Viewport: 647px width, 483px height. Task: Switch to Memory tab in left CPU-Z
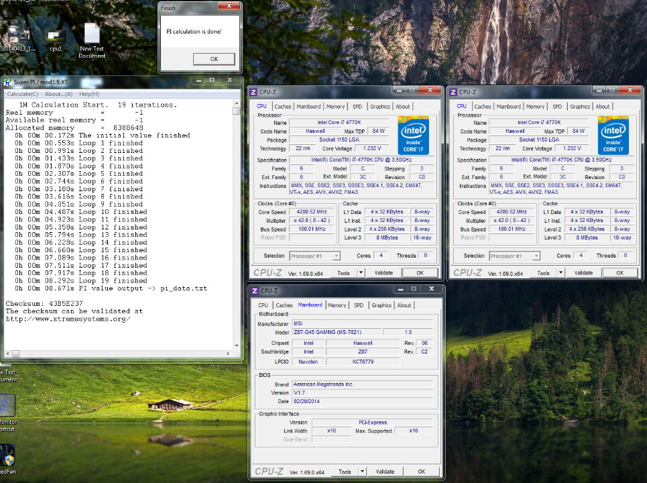[x=335, y=107]
